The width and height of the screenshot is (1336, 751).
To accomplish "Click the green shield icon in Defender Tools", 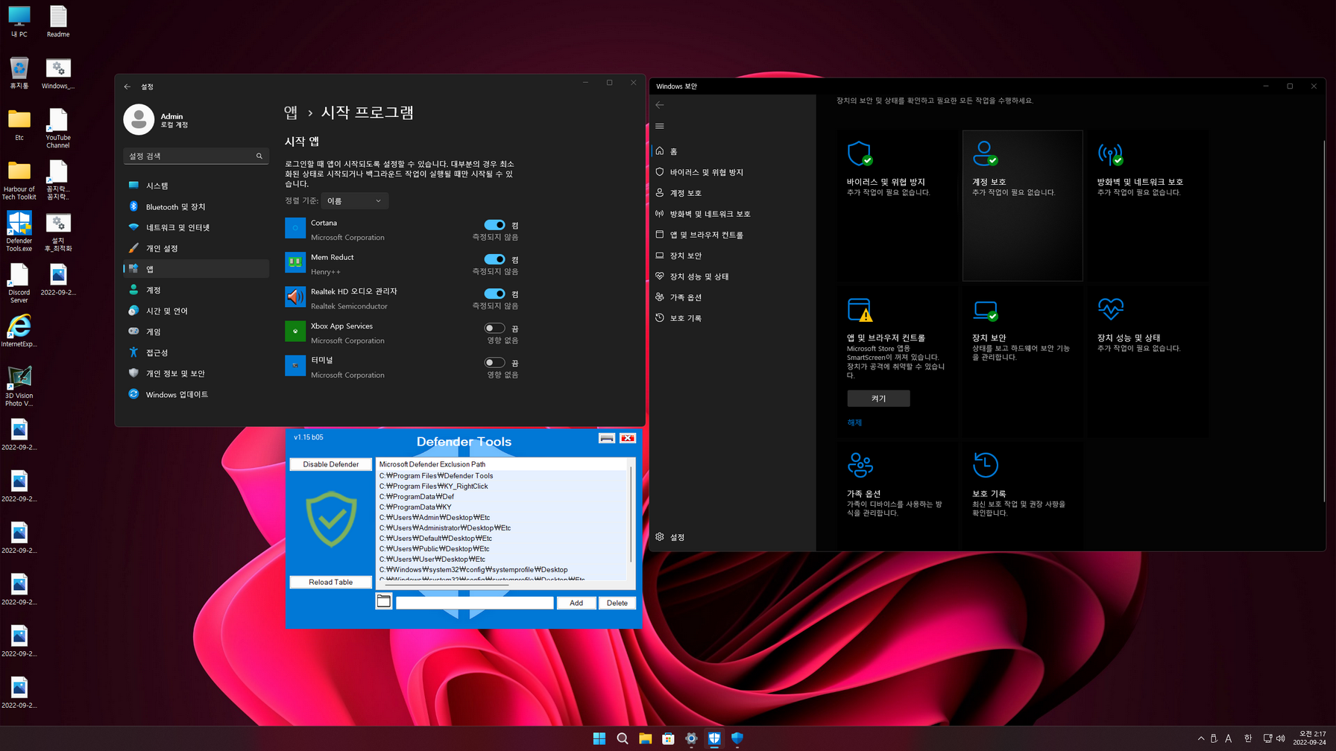I will 331,519.
